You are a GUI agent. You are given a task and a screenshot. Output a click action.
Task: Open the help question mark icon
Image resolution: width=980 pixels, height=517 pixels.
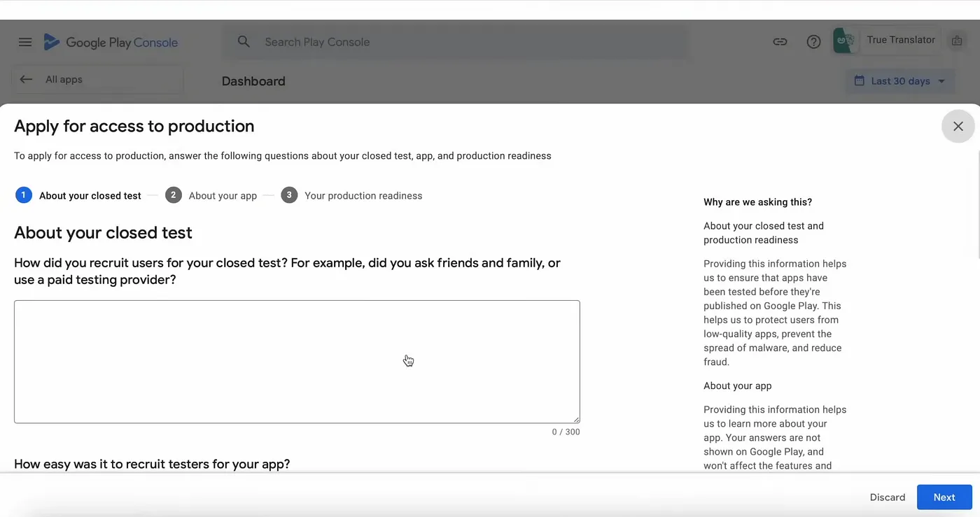pos(813,42)
